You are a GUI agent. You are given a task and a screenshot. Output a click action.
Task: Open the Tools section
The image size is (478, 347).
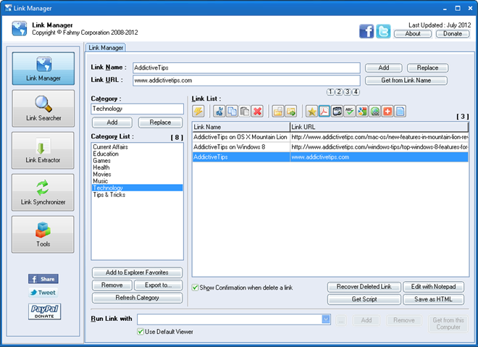[43, 235]
